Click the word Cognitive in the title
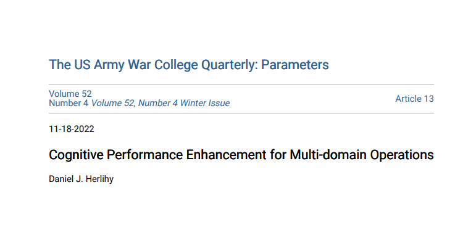 click(76, 155)
